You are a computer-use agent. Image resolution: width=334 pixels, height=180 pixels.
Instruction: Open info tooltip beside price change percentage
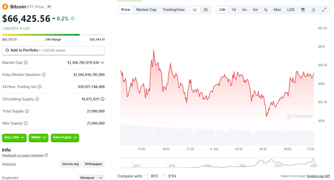click(73, 18)
